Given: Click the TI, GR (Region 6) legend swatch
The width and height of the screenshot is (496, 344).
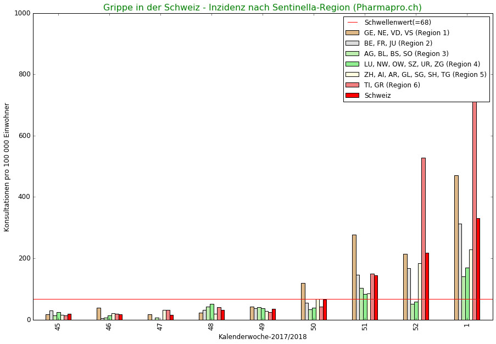Looking at the screenshot, I should [x=353, y=85].
